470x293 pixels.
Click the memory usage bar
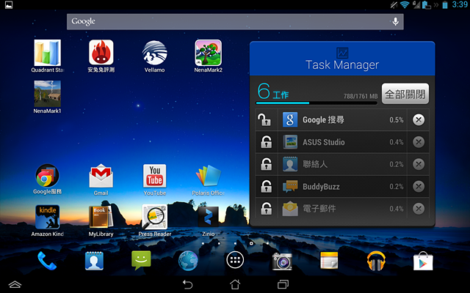(x=317, y=103)
